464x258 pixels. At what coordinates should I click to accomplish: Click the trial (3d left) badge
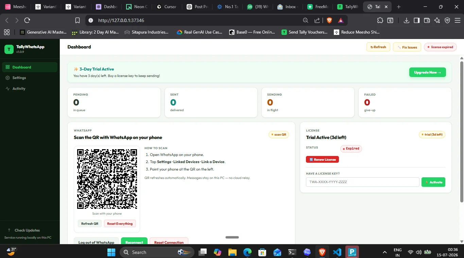[x=432, y=135]
